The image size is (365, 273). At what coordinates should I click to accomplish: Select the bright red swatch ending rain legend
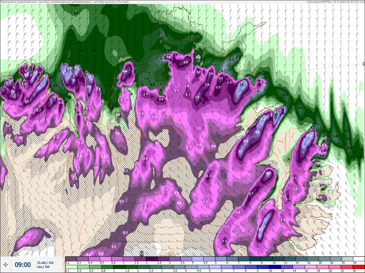click(x=359, y=267)
